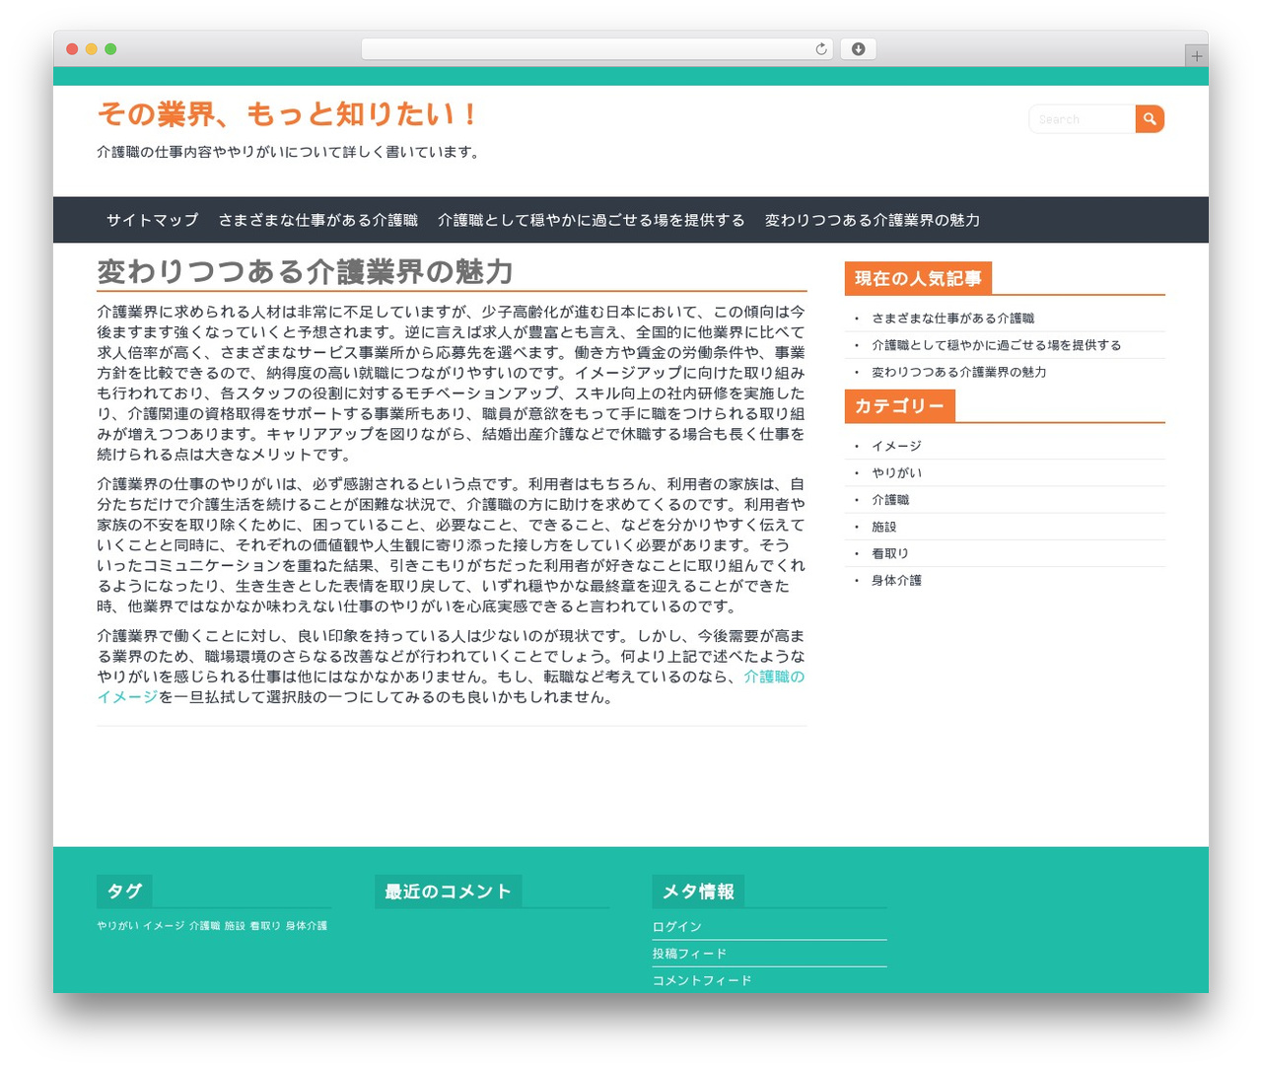Click the orange search magnifier button
Image resolution: width=1262 pixels, height=1069 pixels.
[1150, 118]
